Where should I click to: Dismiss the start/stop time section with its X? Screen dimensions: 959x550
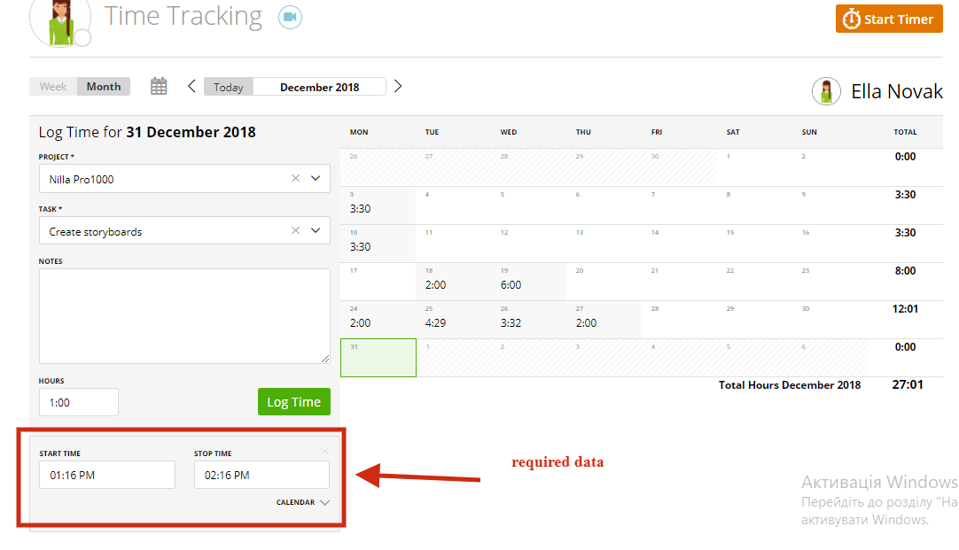pos(324,451)
